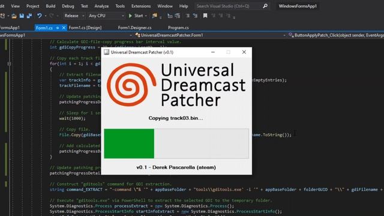Open the Project menu

[32, 6]
